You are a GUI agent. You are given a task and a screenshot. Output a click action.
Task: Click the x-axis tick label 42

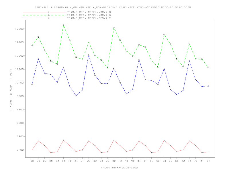click(120, 161)
